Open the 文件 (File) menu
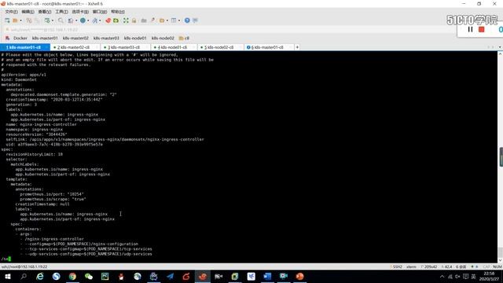Screen dimensions: 503x283 tap(11, 12)
